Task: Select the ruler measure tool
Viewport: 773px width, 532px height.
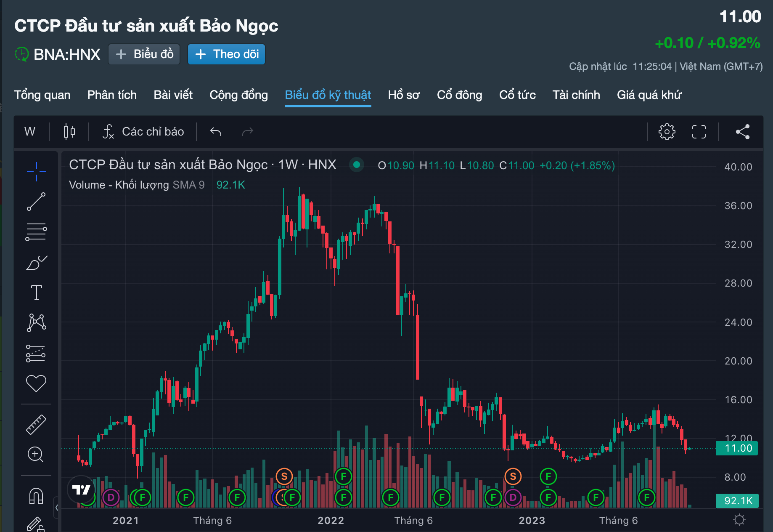Action: coord(36,424)
